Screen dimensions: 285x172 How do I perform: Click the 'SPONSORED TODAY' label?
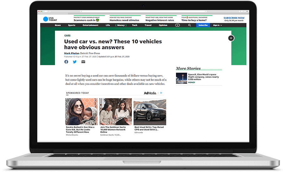pyautogui.click(x=77, y=93)
